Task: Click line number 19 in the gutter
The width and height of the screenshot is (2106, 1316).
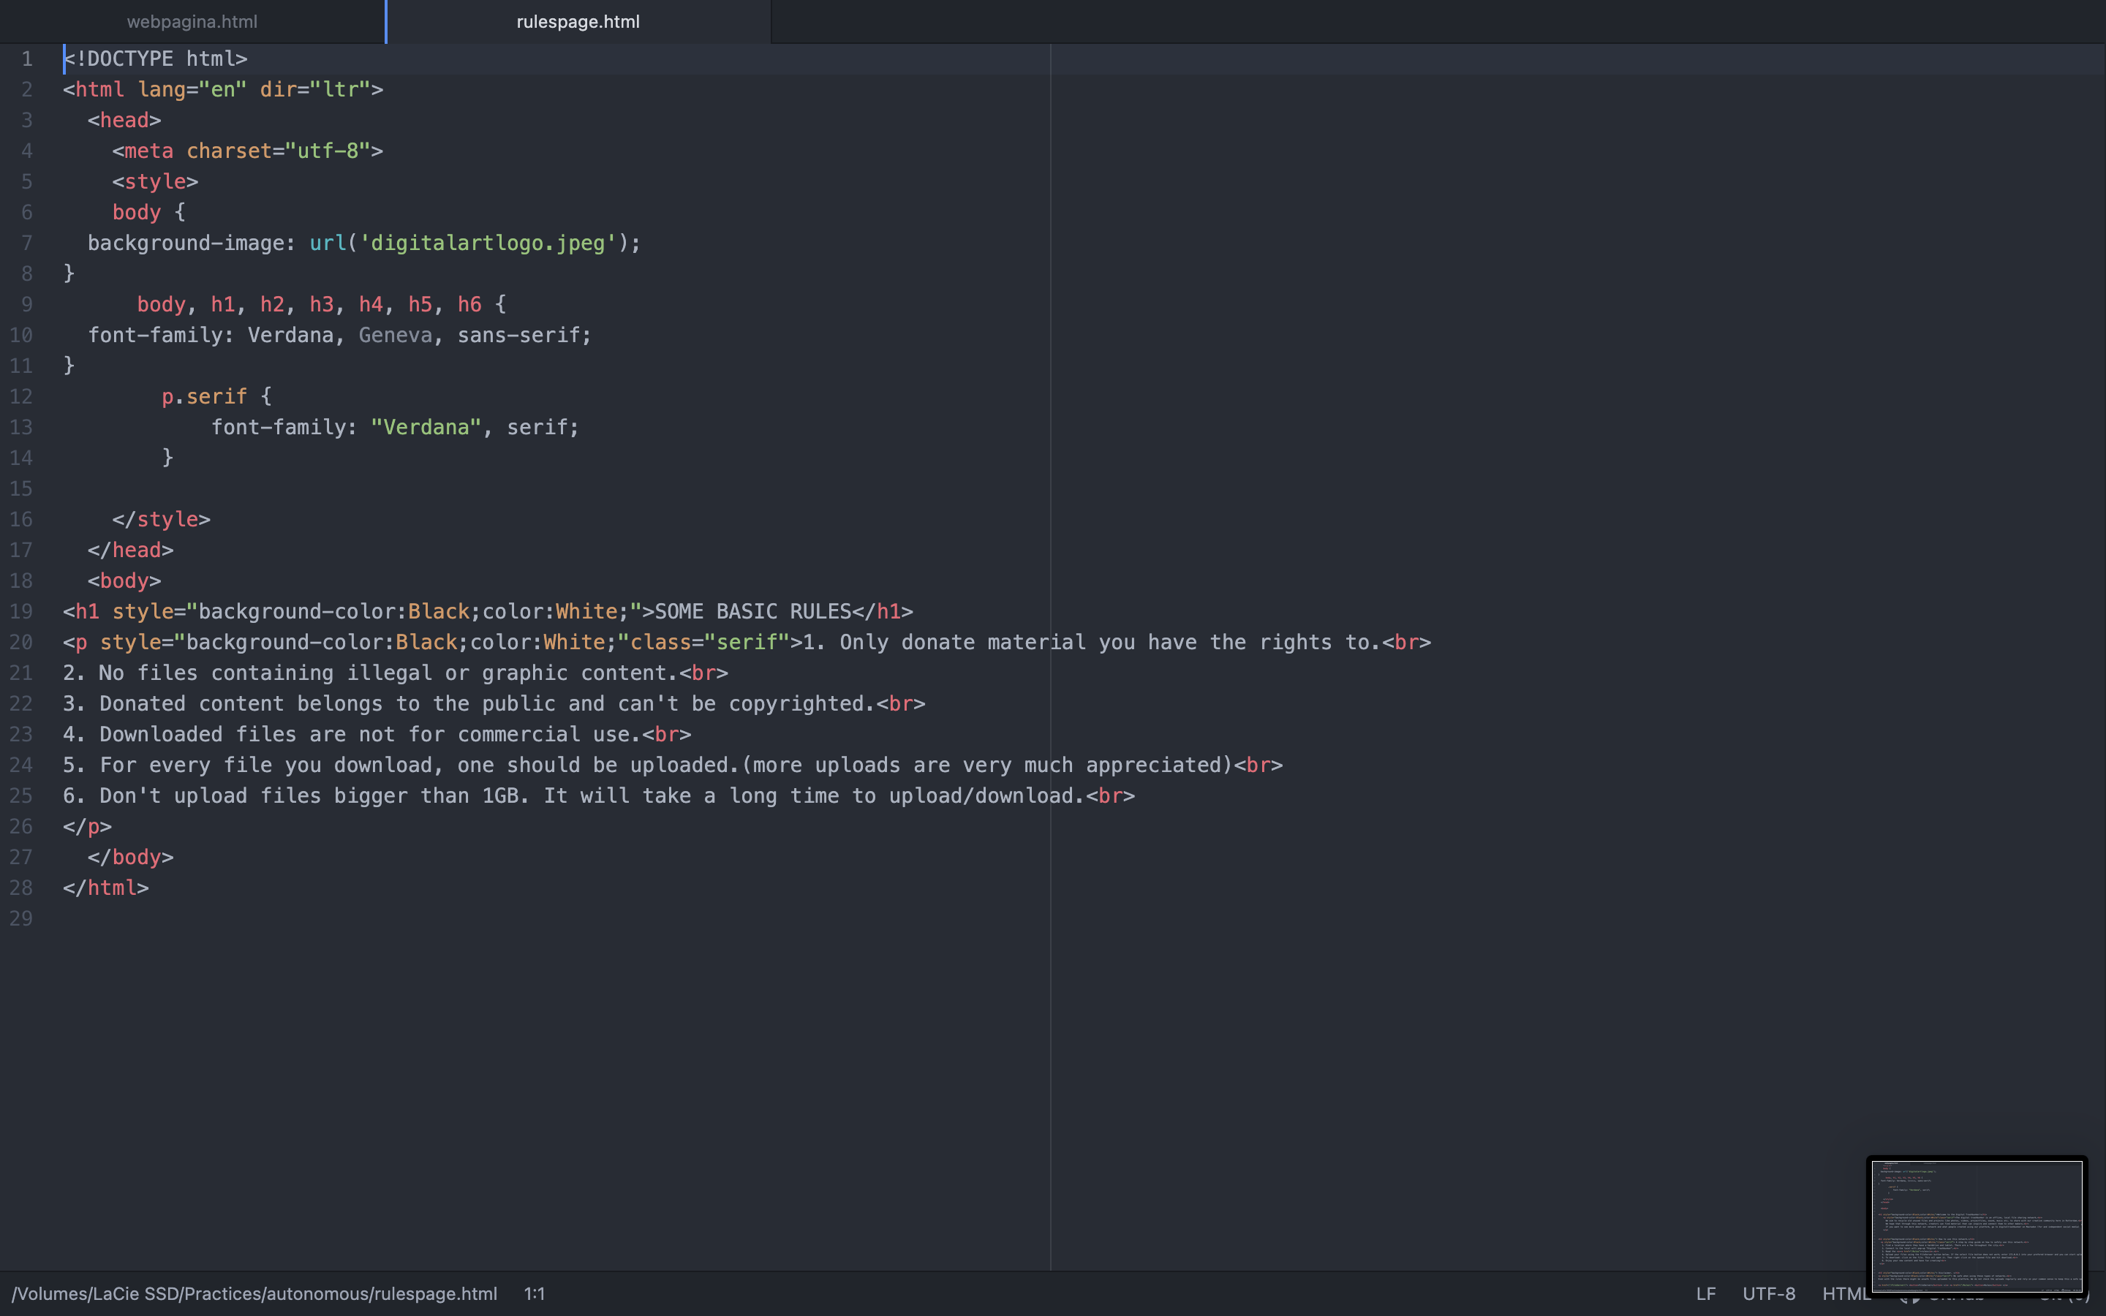Action: [22, 611]
